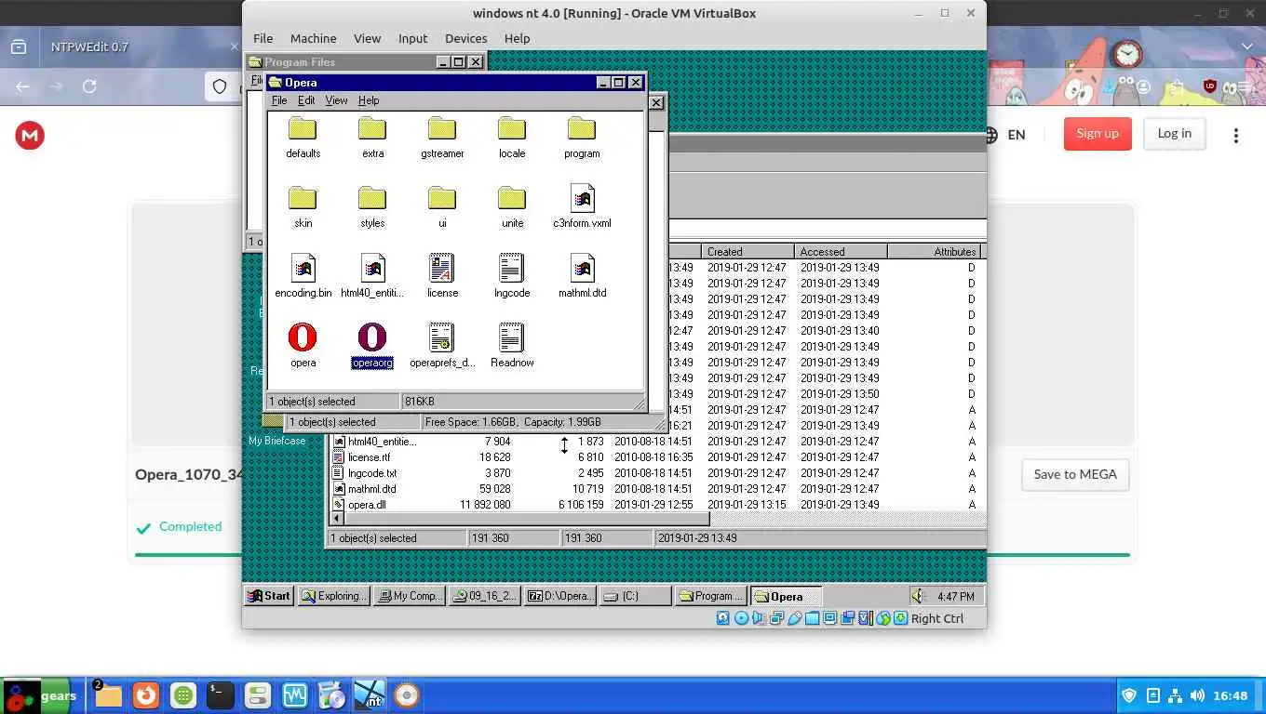
Task: Open VirtualBox Input menu
Action: (412, 38)
